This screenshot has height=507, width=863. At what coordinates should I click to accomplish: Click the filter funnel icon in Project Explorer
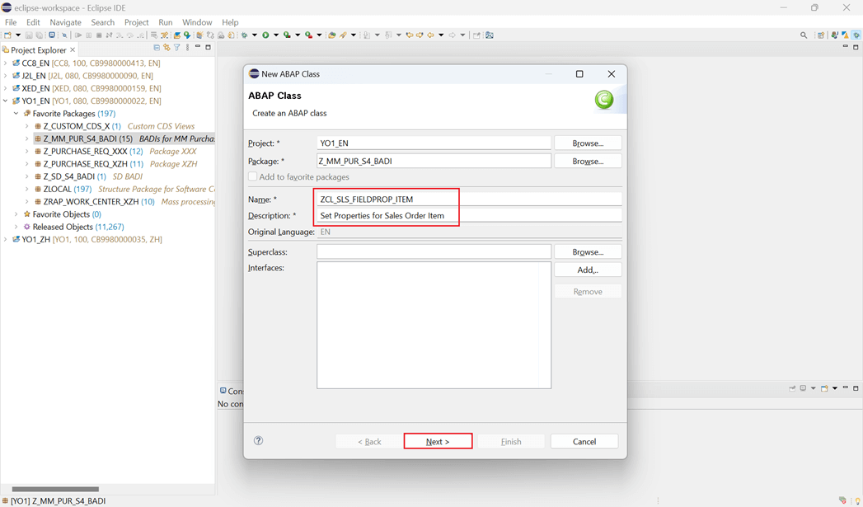point(176,49)
